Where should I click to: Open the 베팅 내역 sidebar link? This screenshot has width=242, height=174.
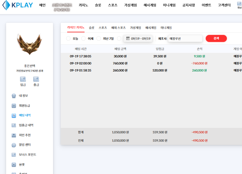point(25,115)
